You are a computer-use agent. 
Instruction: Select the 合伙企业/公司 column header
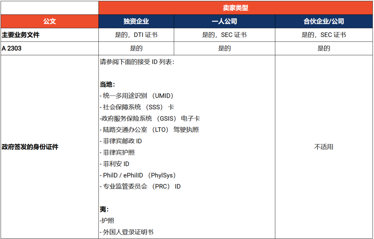(x=324, y=21)
